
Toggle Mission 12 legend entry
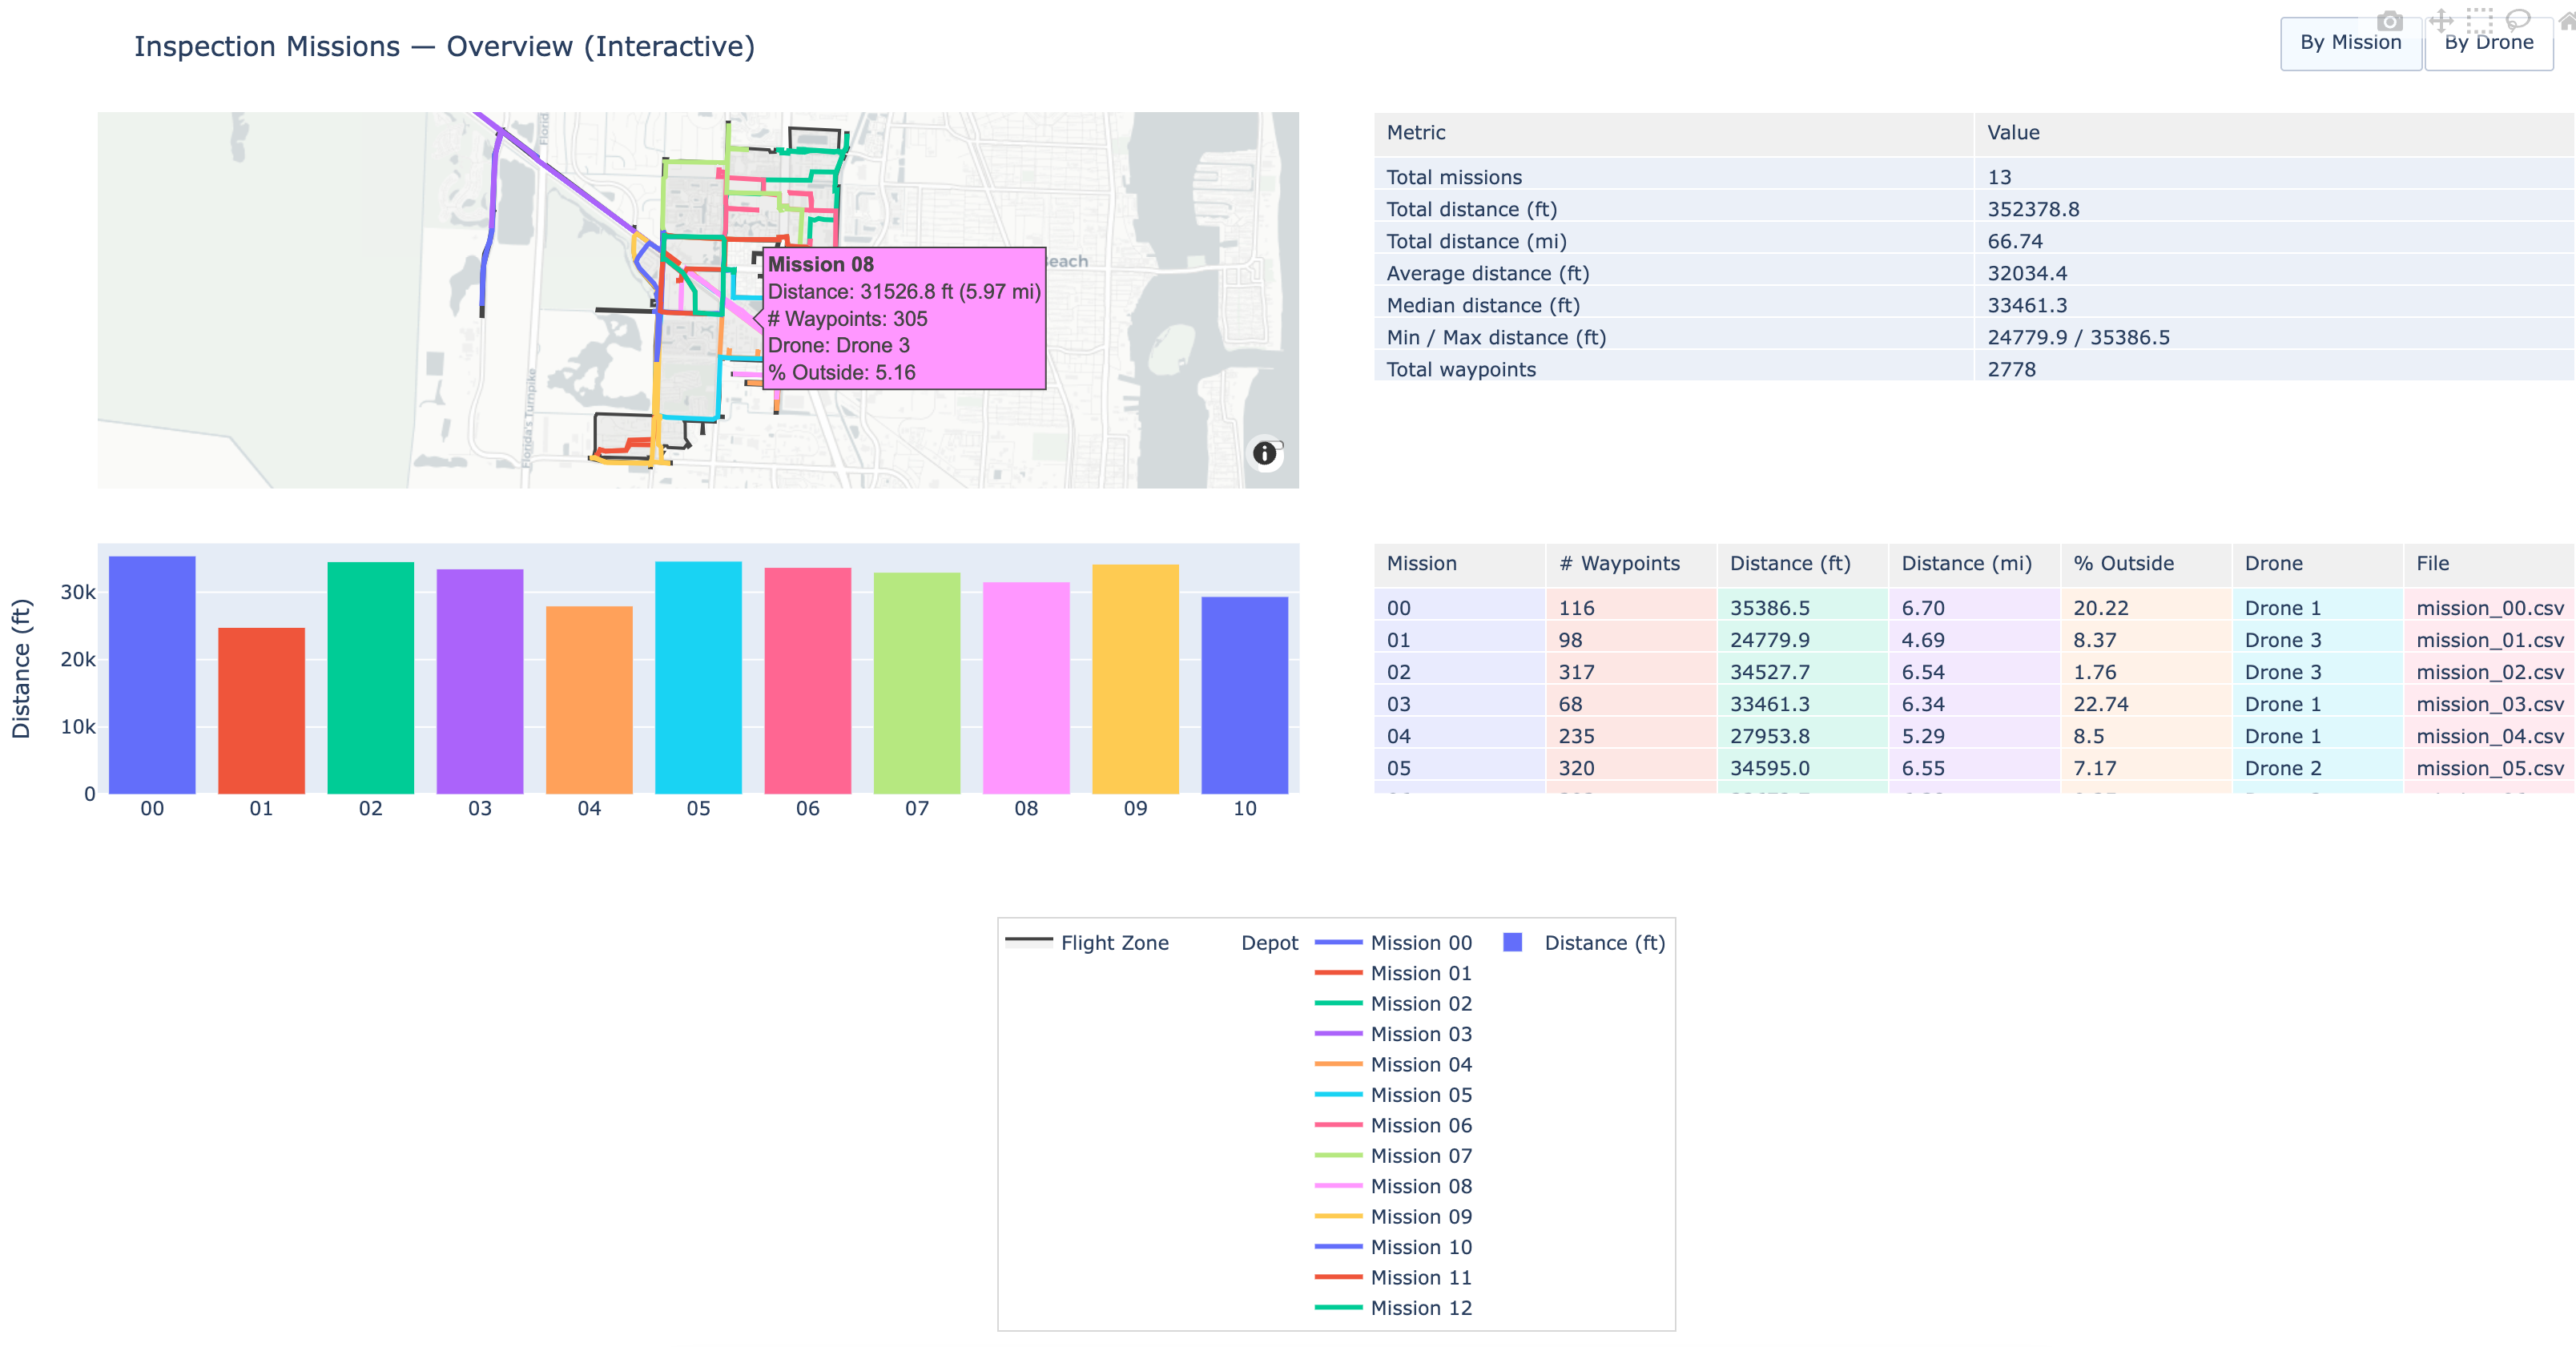[1420, 1308]
